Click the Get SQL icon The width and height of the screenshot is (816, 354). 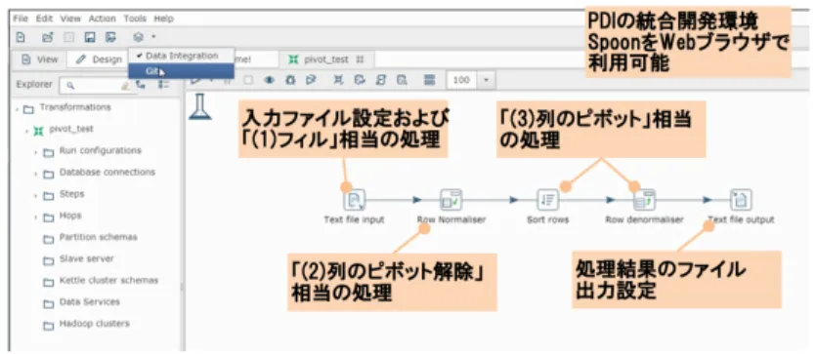click(x=380, y=80)
